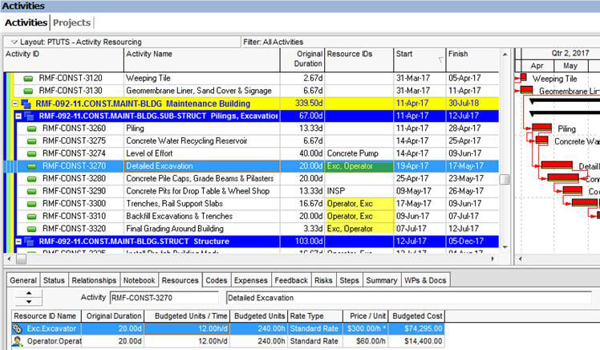The height and width of the screenshot is (350, 600).
Task: Click the Exc.Excavator resource icon
Action: (18, 328)
